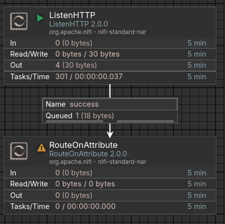Click the bundle text under RouteOnAttribute 2.0.0

(98, 162)
